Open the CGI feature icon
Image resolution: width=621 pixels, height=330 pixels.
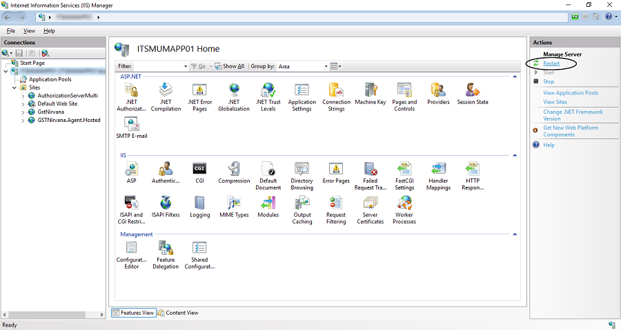click(x=199, y=173)
